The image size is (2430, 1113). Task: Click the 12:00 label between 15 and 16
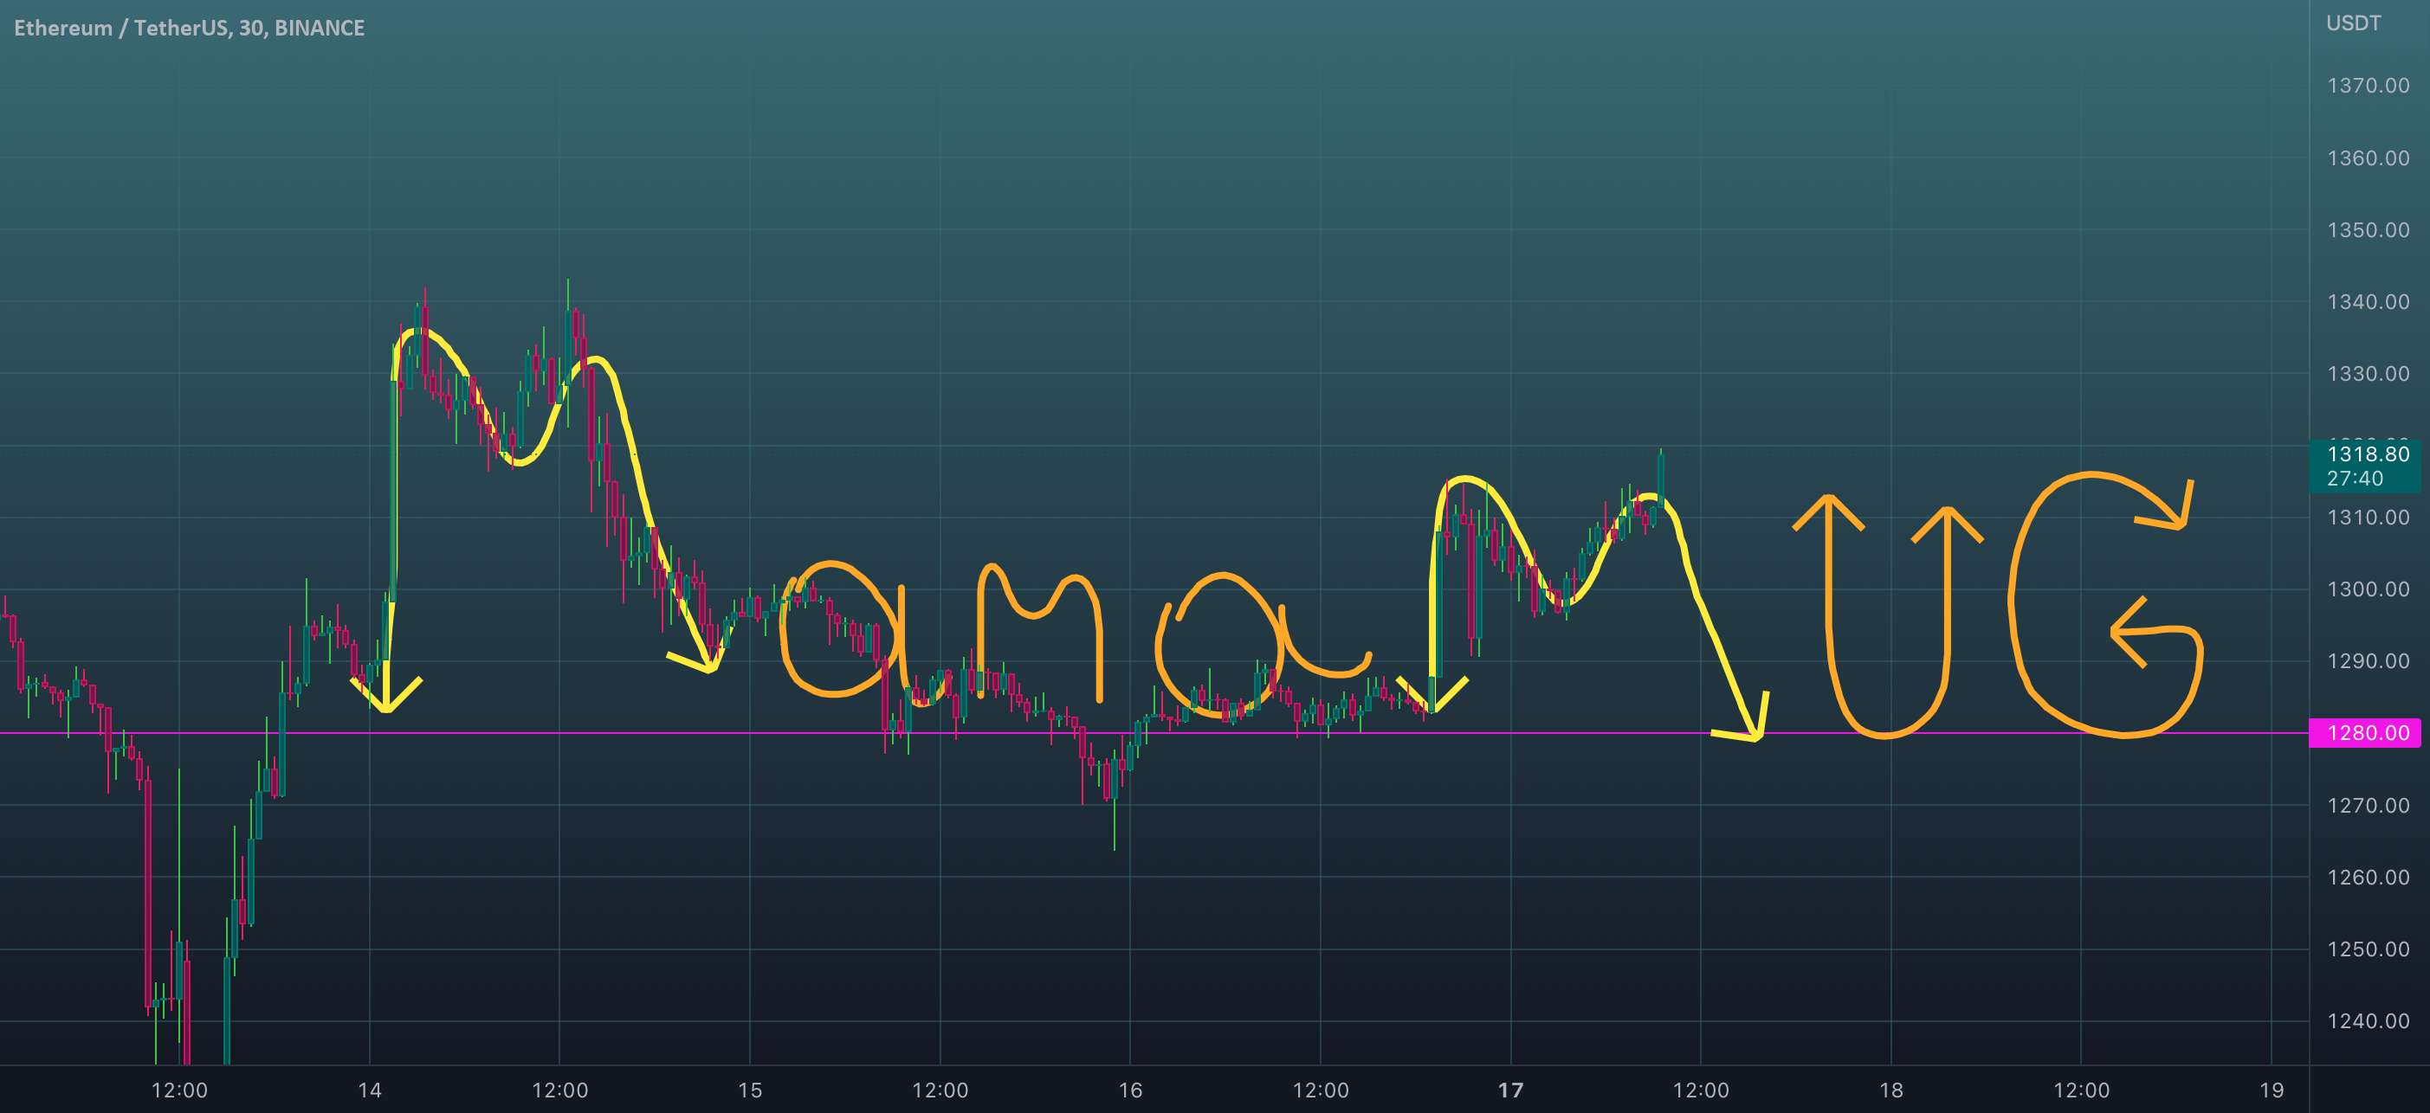pos(940,1090)
